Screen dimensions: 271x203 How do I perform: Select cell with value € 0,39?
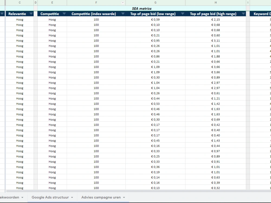[x=215, y=183]
